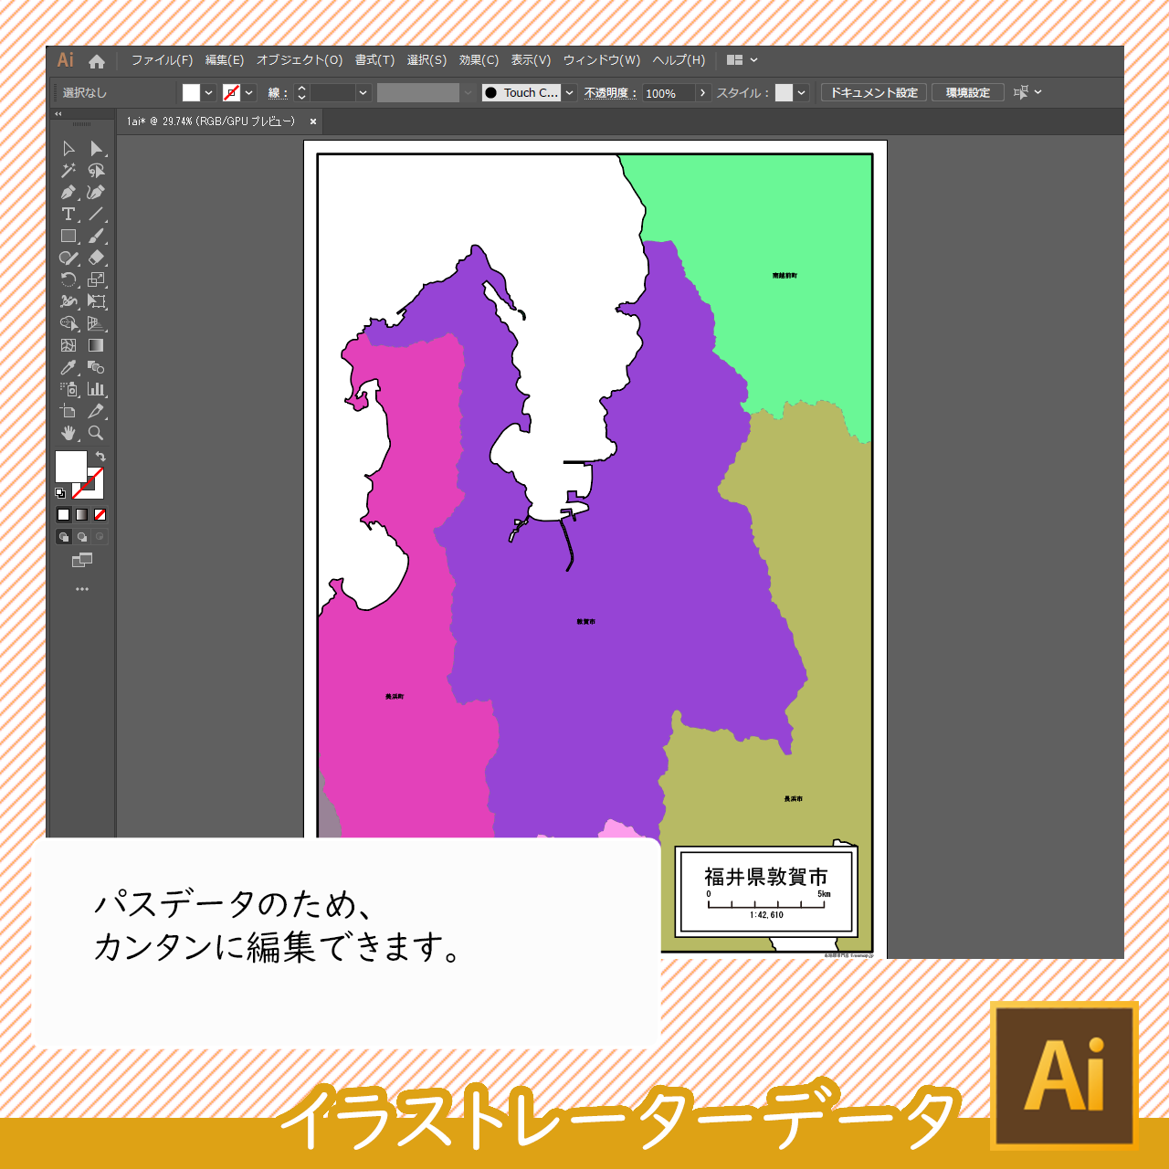Set paint mode to None
The height and width of the screenshot is (1169, 1169).
point(100,515)
